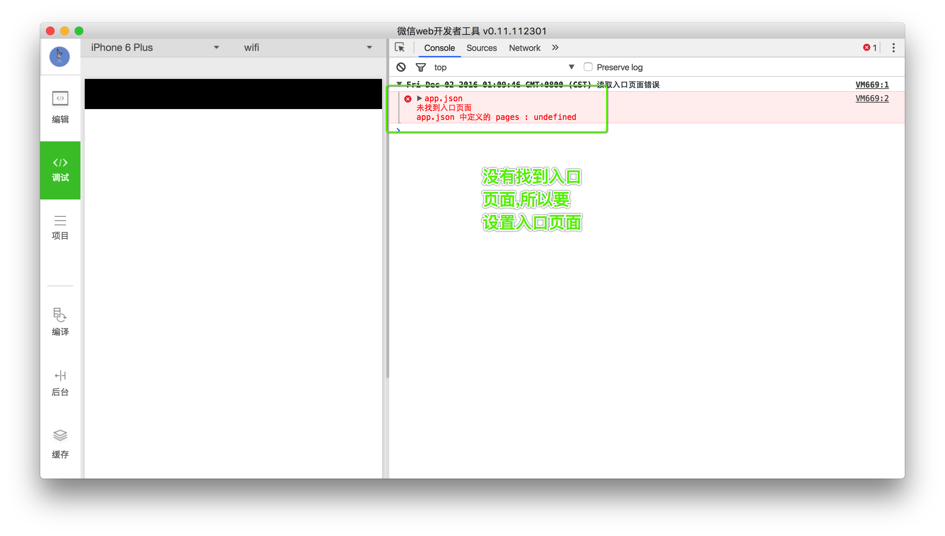Switch to the Sources tab
The image size is (945, 536).
[x=481, y=48]
